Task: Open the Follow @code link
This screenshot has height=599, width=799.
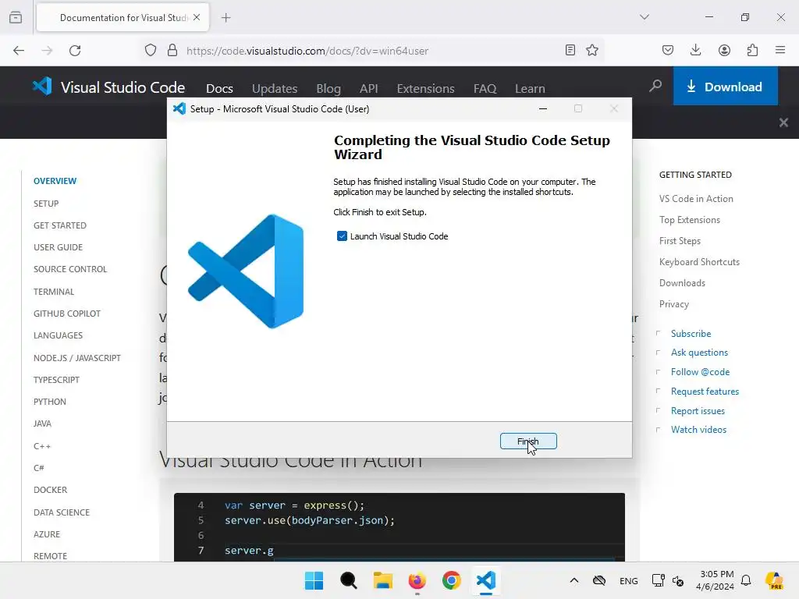Action: click(700, 372)
